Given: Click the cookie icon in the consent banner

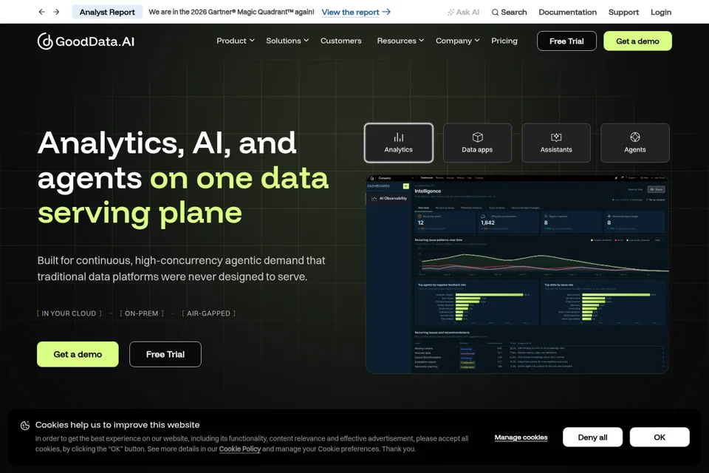Looking at the screenshot, I should pyautogui.click(x=25, y=426).
